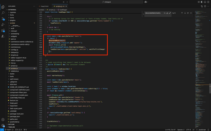This screenshot has height=131, width=211.
Task: Open commerce.js from the explorer
Action: click(15, 47)
